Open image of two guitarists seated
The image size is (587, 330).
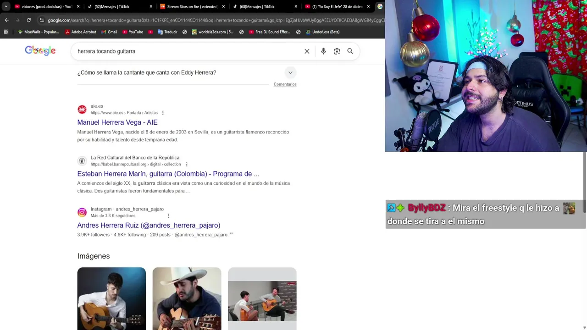(262, 298)
